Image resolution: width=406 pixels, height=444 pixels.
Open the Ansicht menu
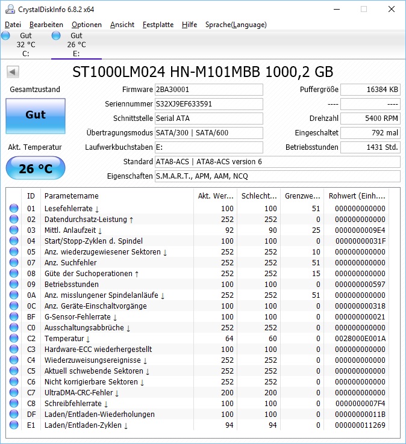(x=122, y=25)
